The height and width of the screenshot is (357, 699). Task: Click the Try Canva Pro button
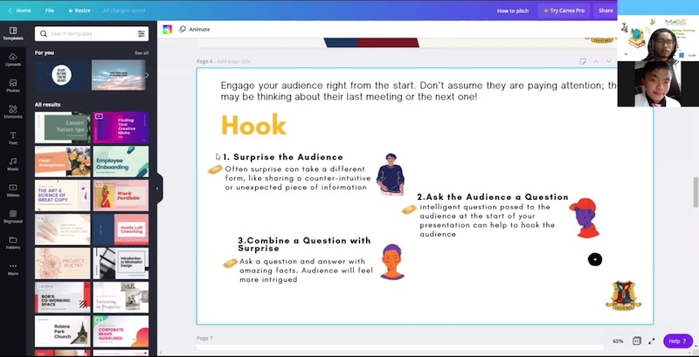(x=564, y=10)
